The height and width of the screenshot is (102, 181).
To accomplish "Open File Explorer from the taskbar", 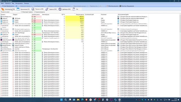I will [78, 100].
